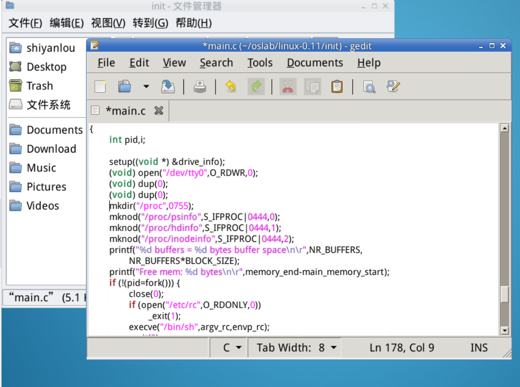Screen dimensions: 520x387
Task: Paste from the clipboard
Action: [x=337, y=87]
